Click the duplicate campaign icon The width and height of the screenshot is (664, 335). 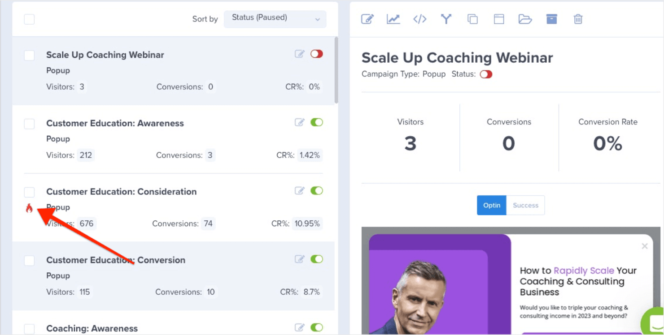pos(472,19)
